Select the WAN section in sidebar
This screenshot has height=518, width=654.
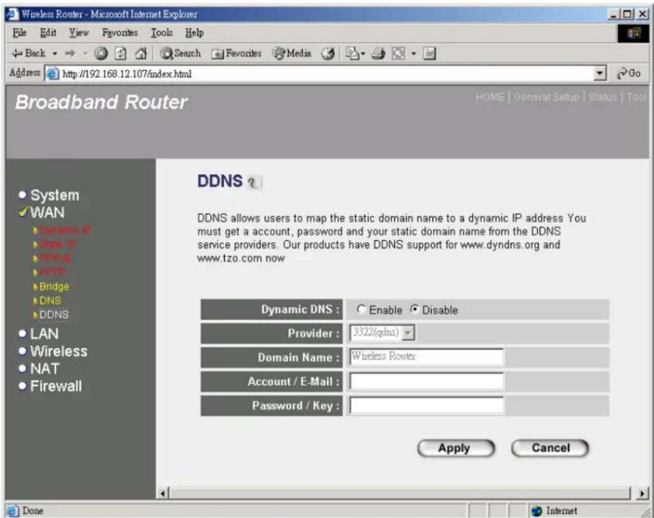point(47,213)
